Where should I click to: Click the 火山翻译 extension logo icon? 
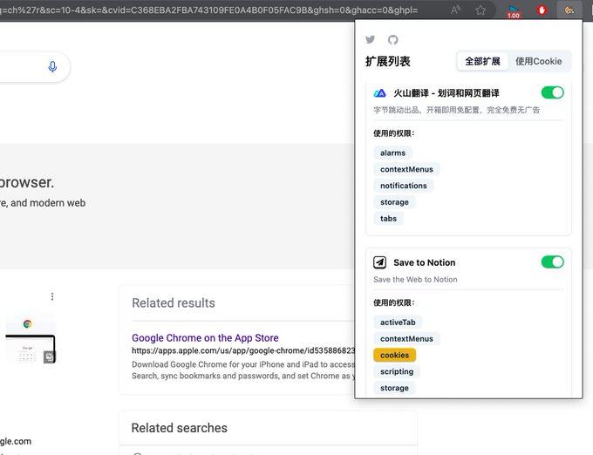click(x=379, y=93)
